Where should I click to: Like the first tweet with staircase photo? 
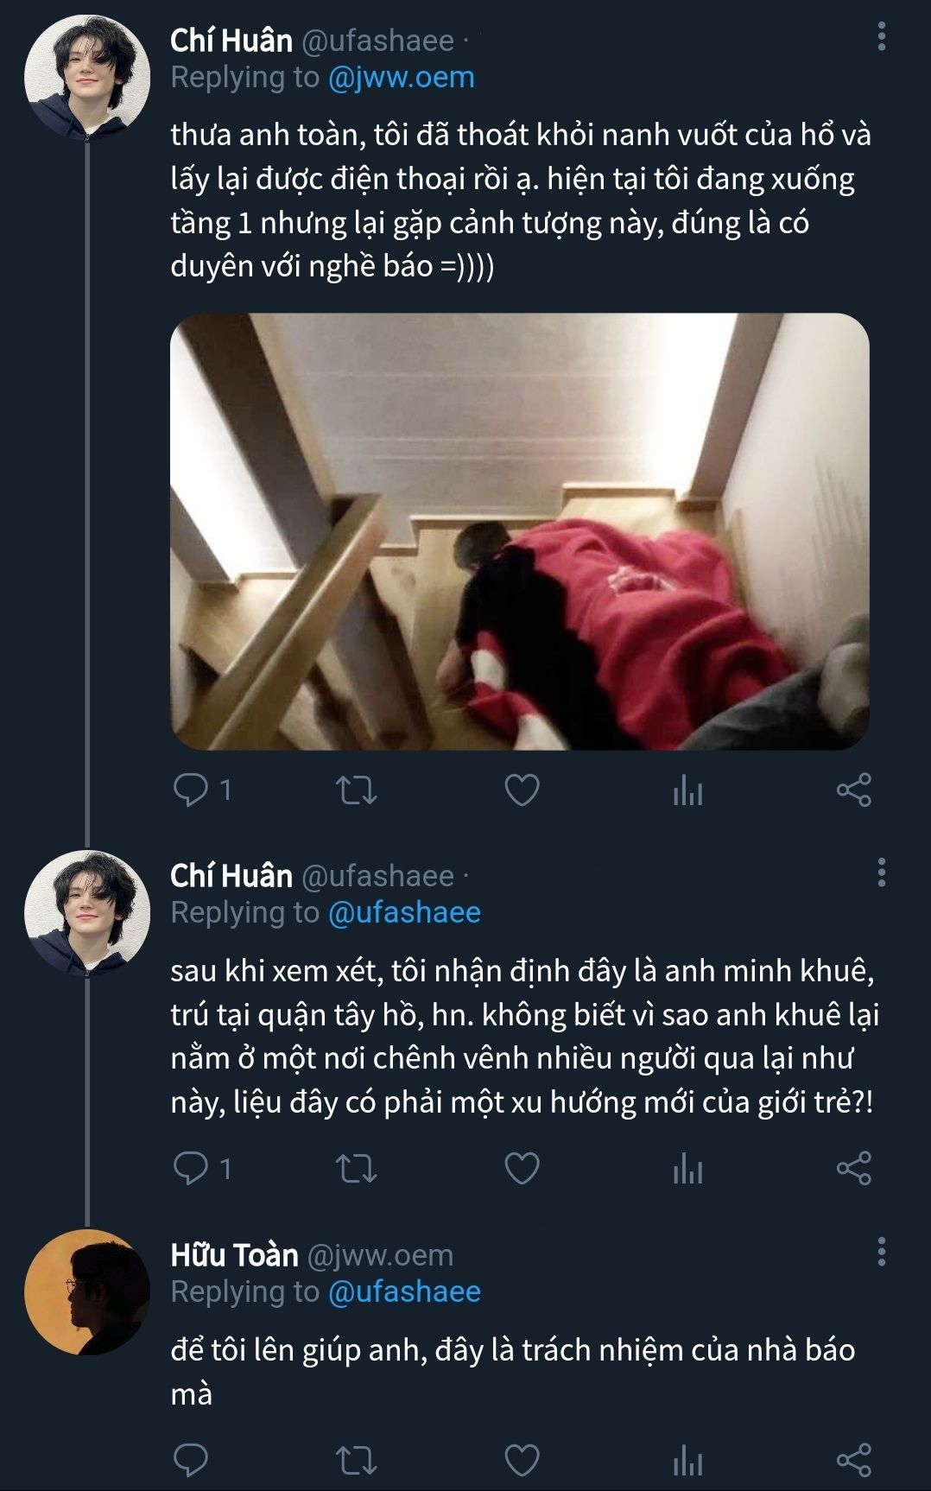[x=522, y=790]
